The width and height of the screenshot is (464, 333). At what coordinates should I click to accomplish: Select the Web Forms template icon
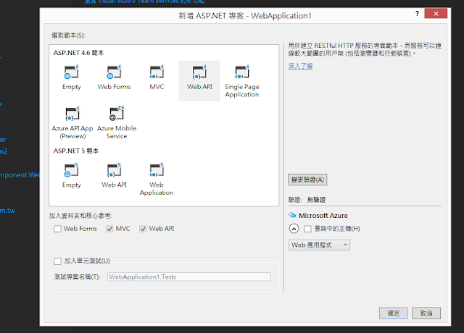[x=114, y=72]
